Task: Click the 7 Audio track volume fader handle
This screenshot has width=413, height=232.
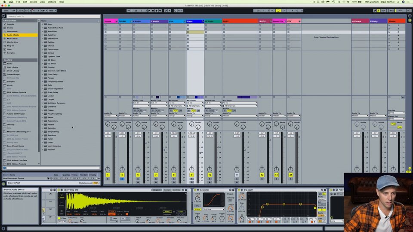Action: point(164,150)
